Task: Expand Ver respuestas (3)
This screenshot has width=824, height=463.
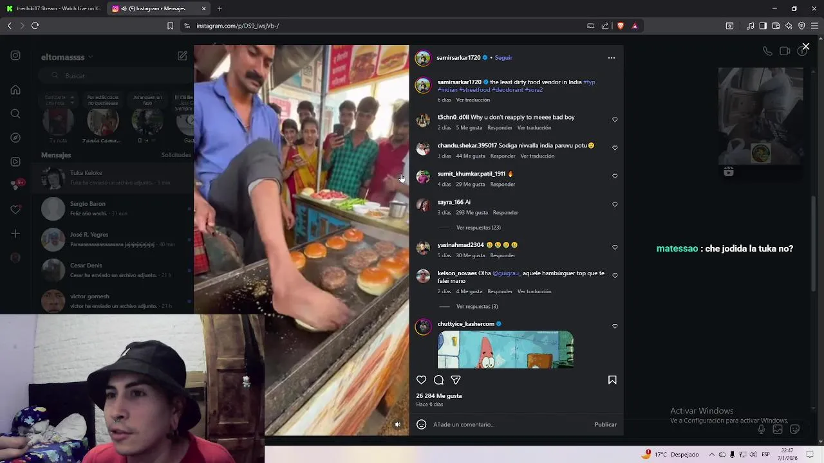Action: [477, 307]
